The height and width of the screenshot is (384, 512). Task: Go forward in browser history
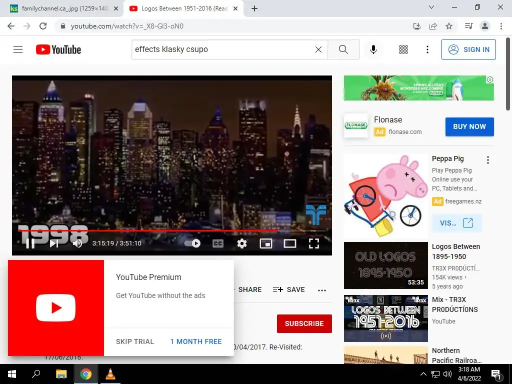27,26
